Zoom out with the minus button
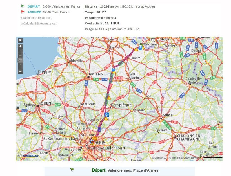231x176 pixels. point(20,72)
